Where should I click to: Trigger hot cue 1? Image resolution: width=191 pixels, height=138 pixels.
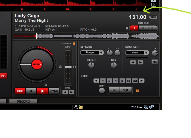click(134, 28)
